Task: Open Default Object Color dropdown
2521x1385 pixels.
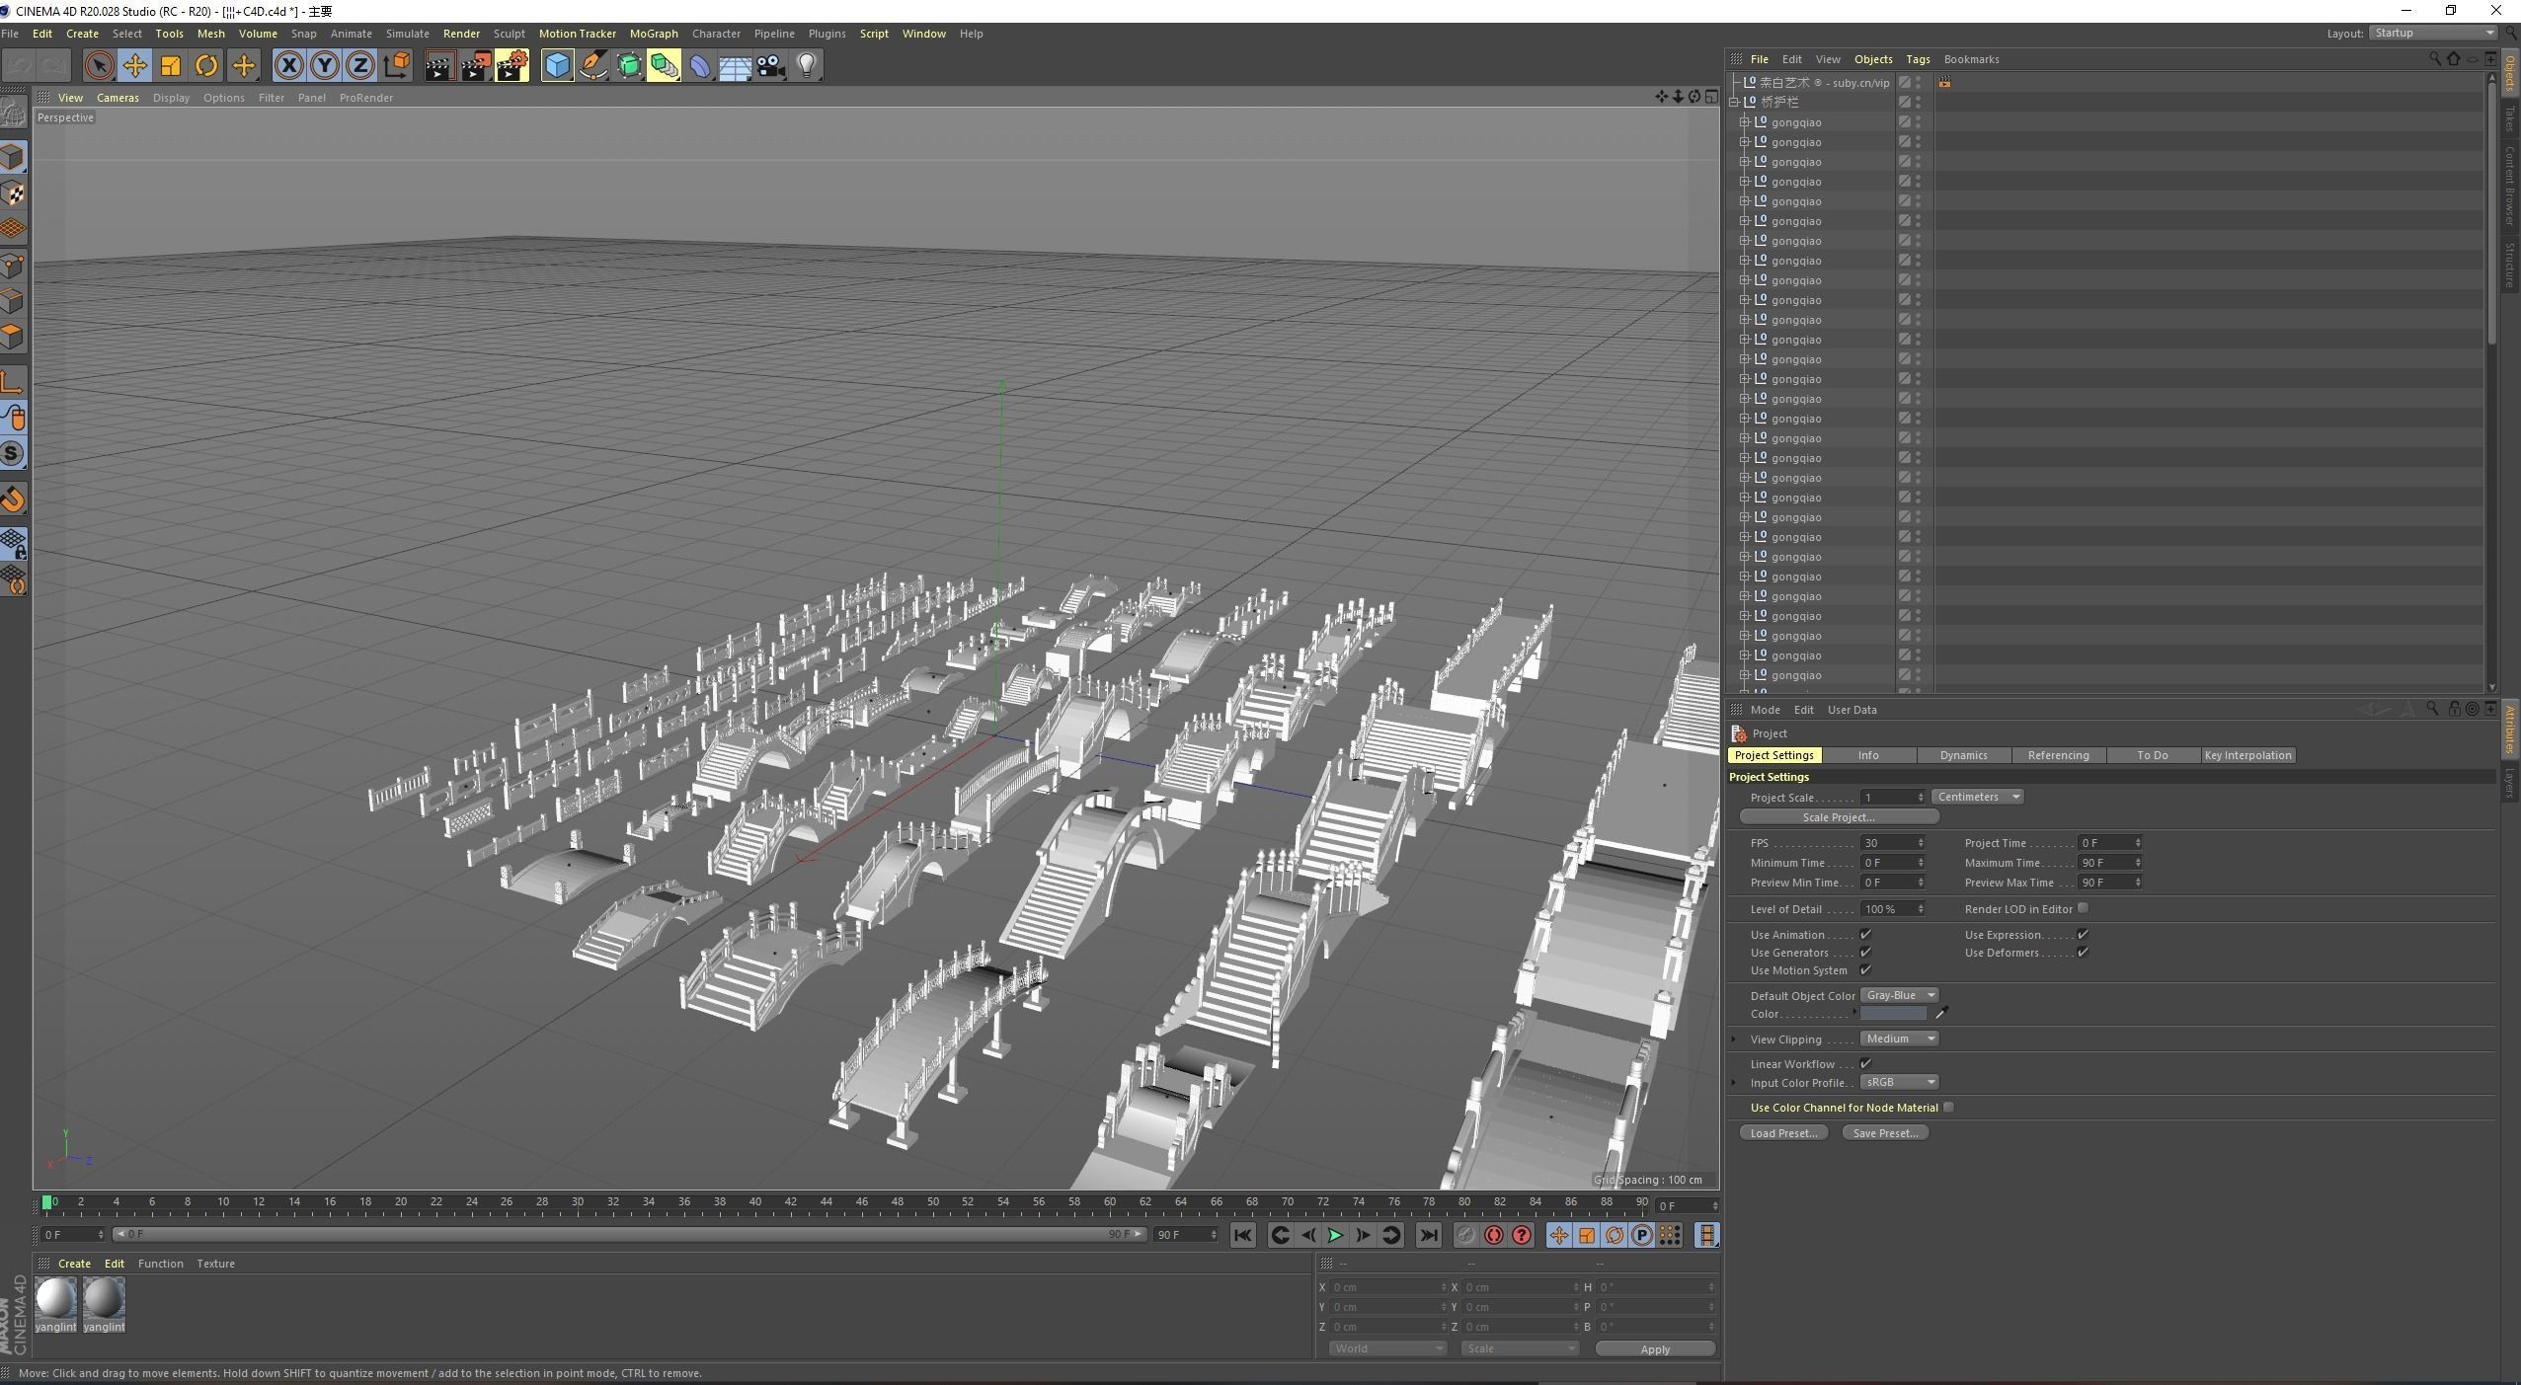Action: click(1899, 995)
